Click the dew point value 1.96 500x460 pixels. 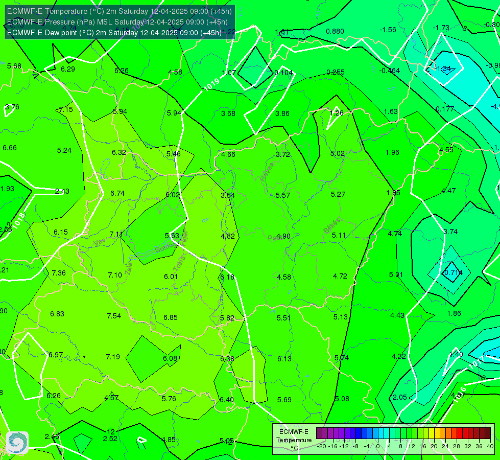(392, 152)
